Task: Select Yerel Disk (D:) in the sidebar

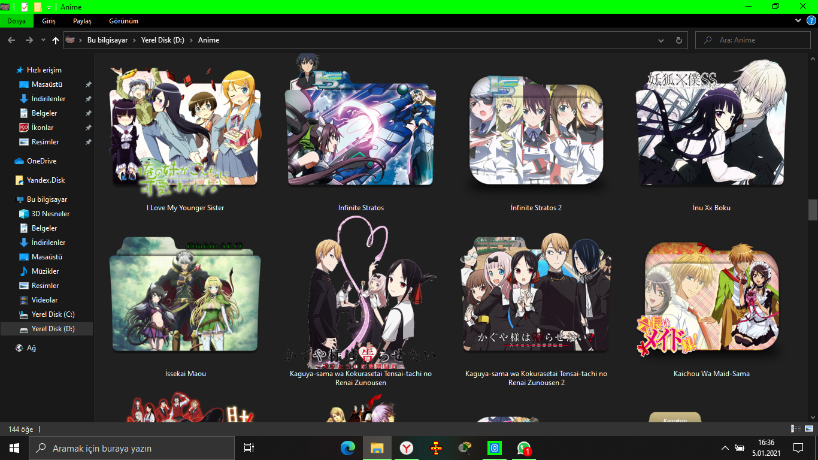Action: point(47,329)
